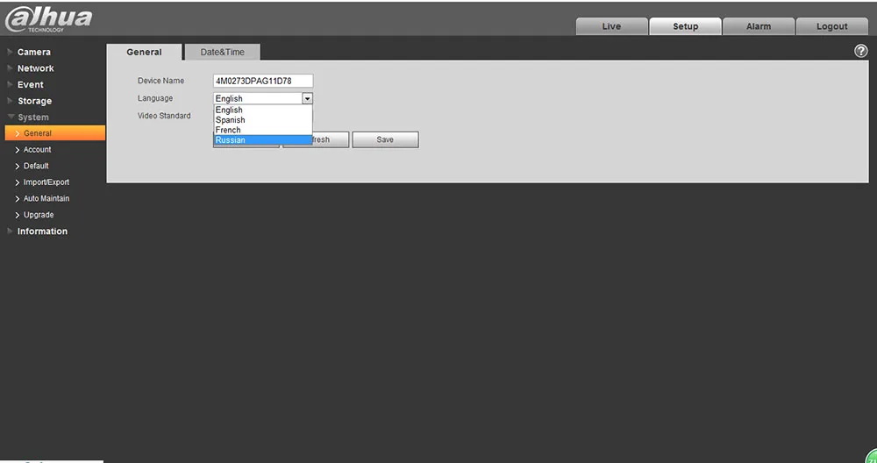Click the Video Standard label
The height and width of the screenshot is (463, 877).
[x=164, y=116]
